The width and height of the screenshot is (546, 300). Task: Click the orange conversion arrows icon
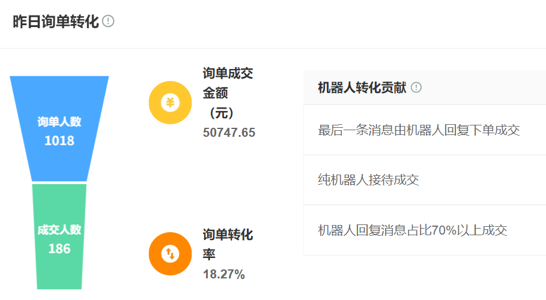[170, 254]
